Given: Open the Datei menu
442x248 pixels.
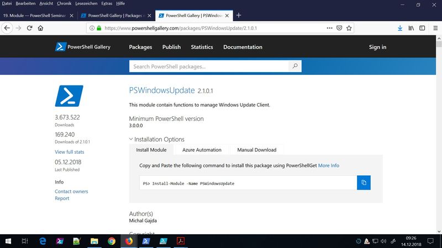Looking at the screenshot, I should pos(7,3).
